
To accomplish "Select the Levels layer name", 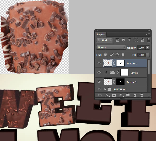I will coord(134,73).
